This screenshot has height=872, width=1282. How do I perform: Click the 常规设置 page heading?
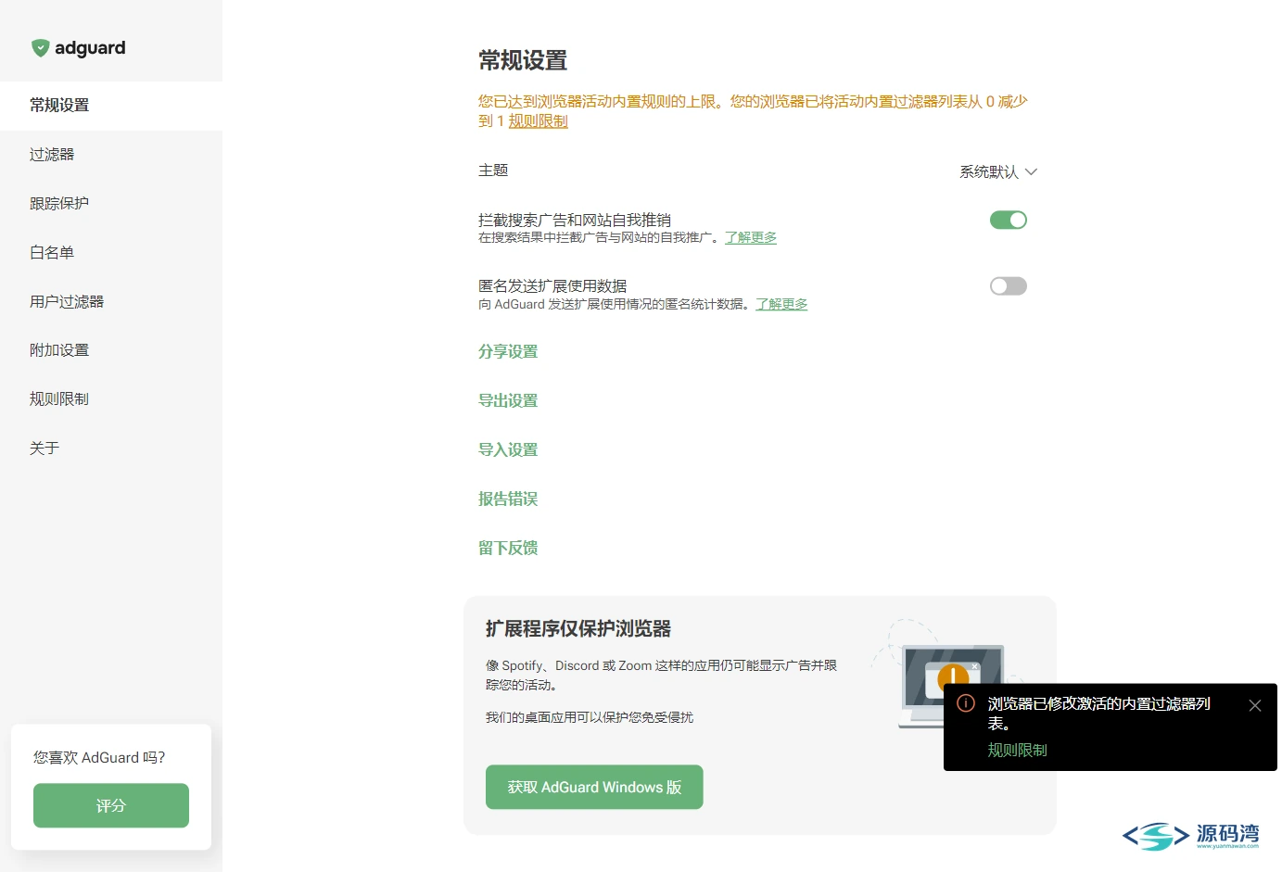point(523,61)
